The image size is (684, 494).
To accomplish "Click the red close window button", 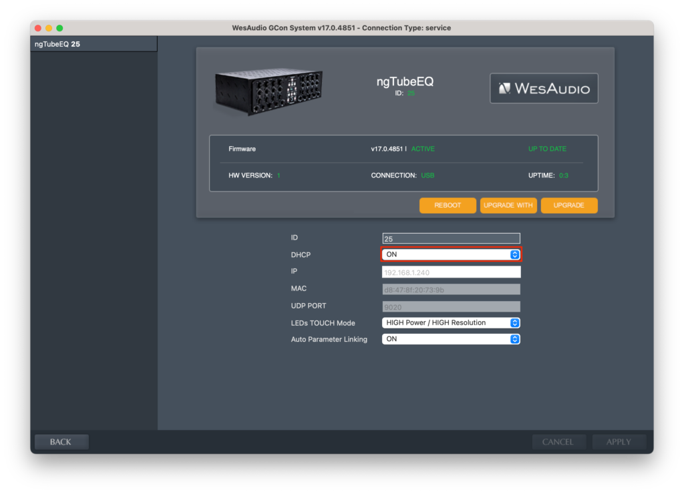I will (x=38, y=28).
